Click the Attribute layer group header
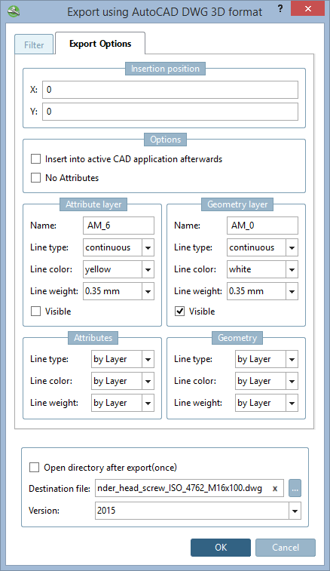330x571 pixels. pyautogui.click(x=93, y=204)
